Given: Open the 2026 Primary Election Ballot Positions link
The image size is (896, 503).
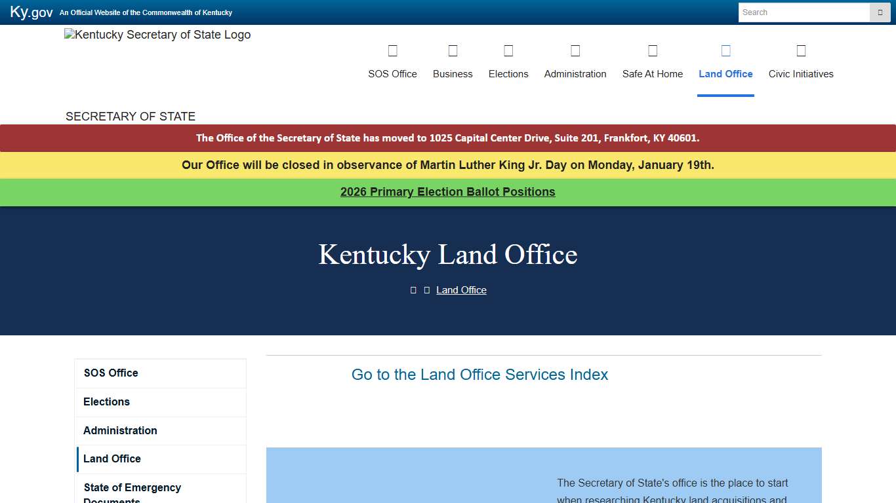Looking at the screenshot, I should click(448, 192).
